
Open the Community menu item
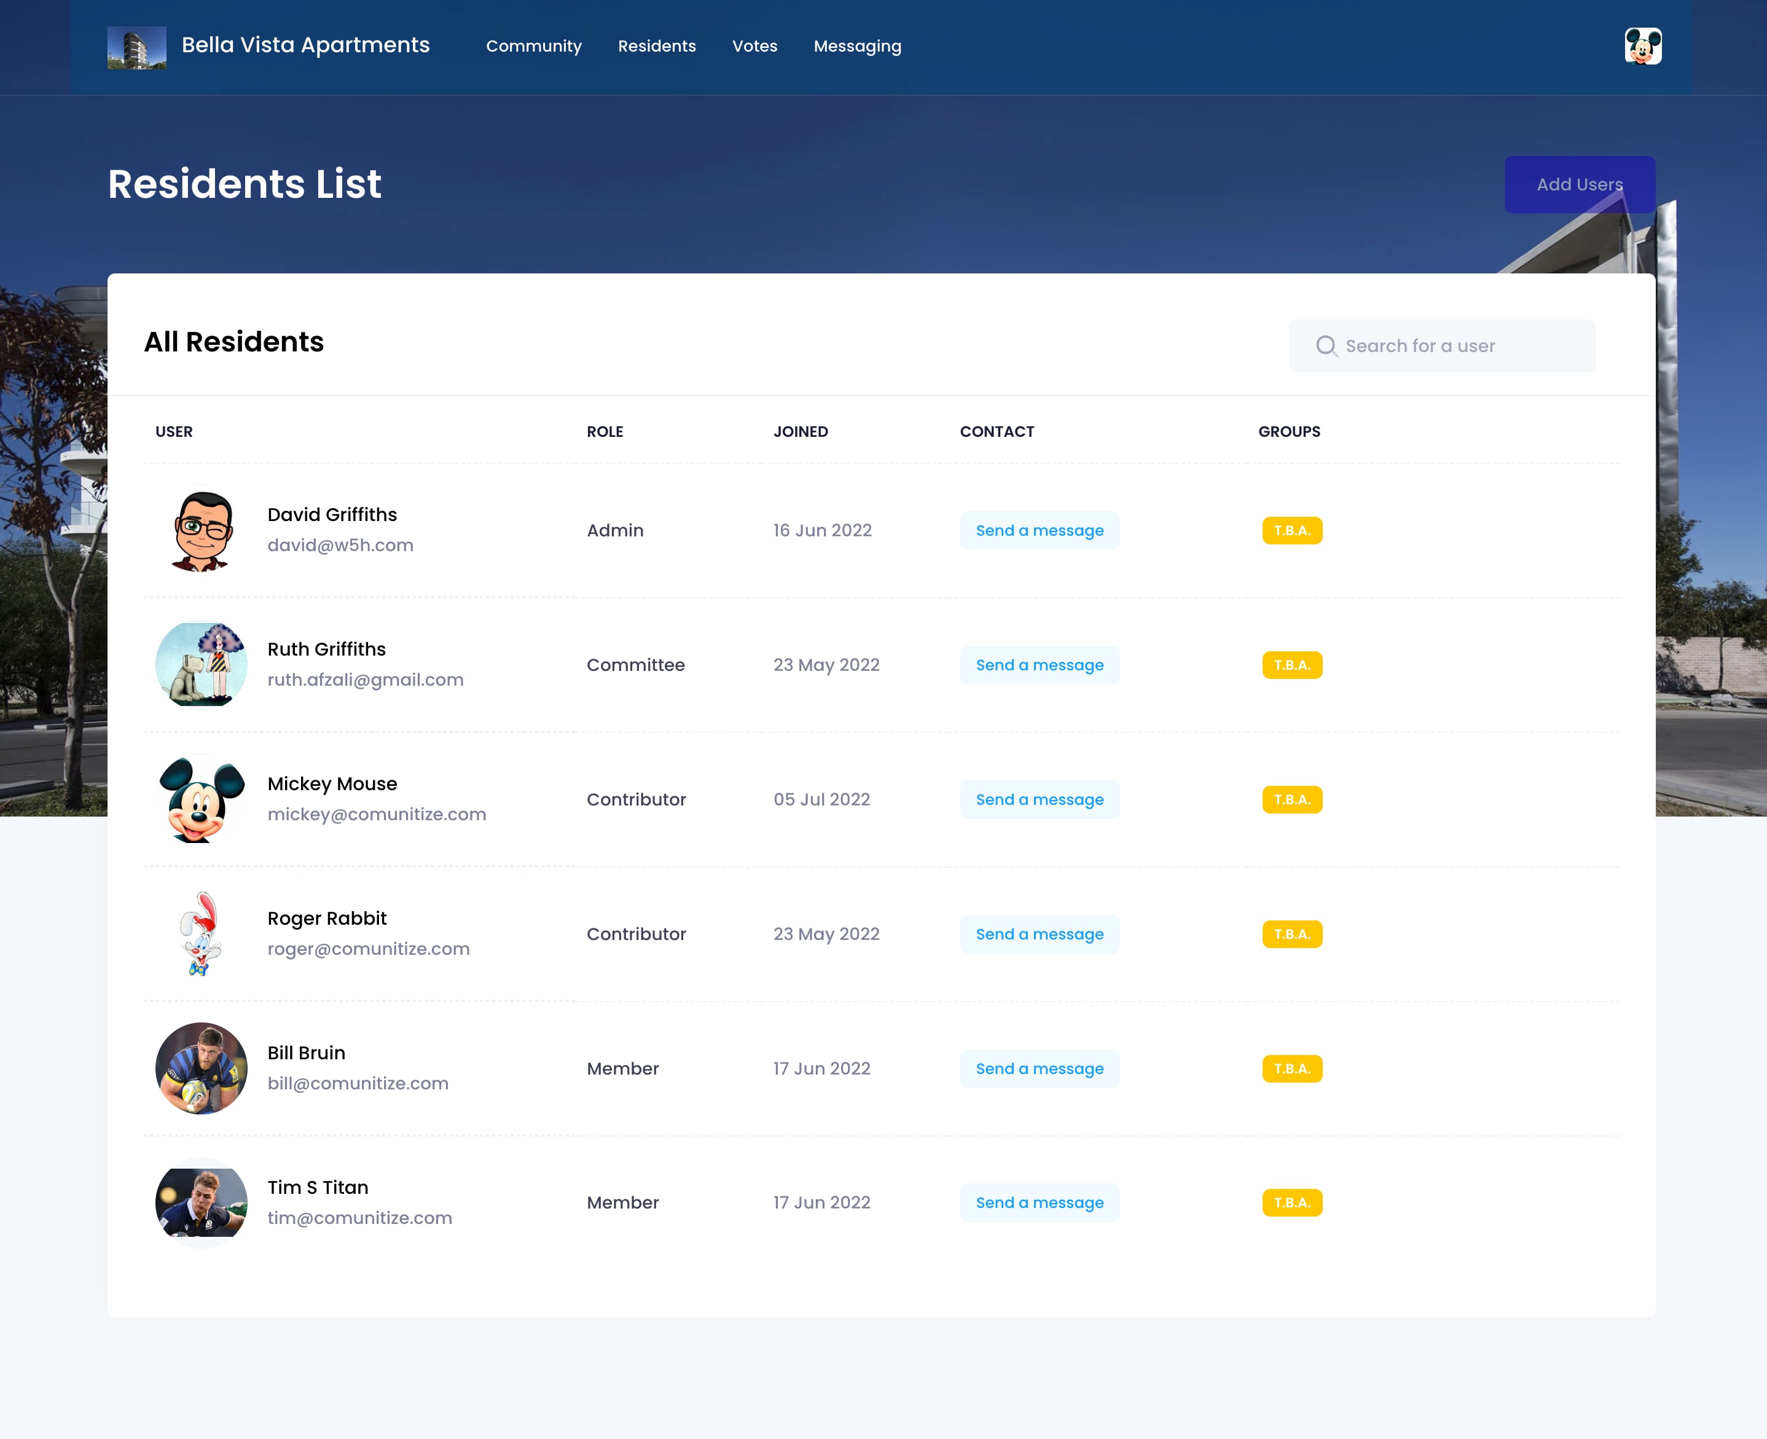click(x=534, y=47)
